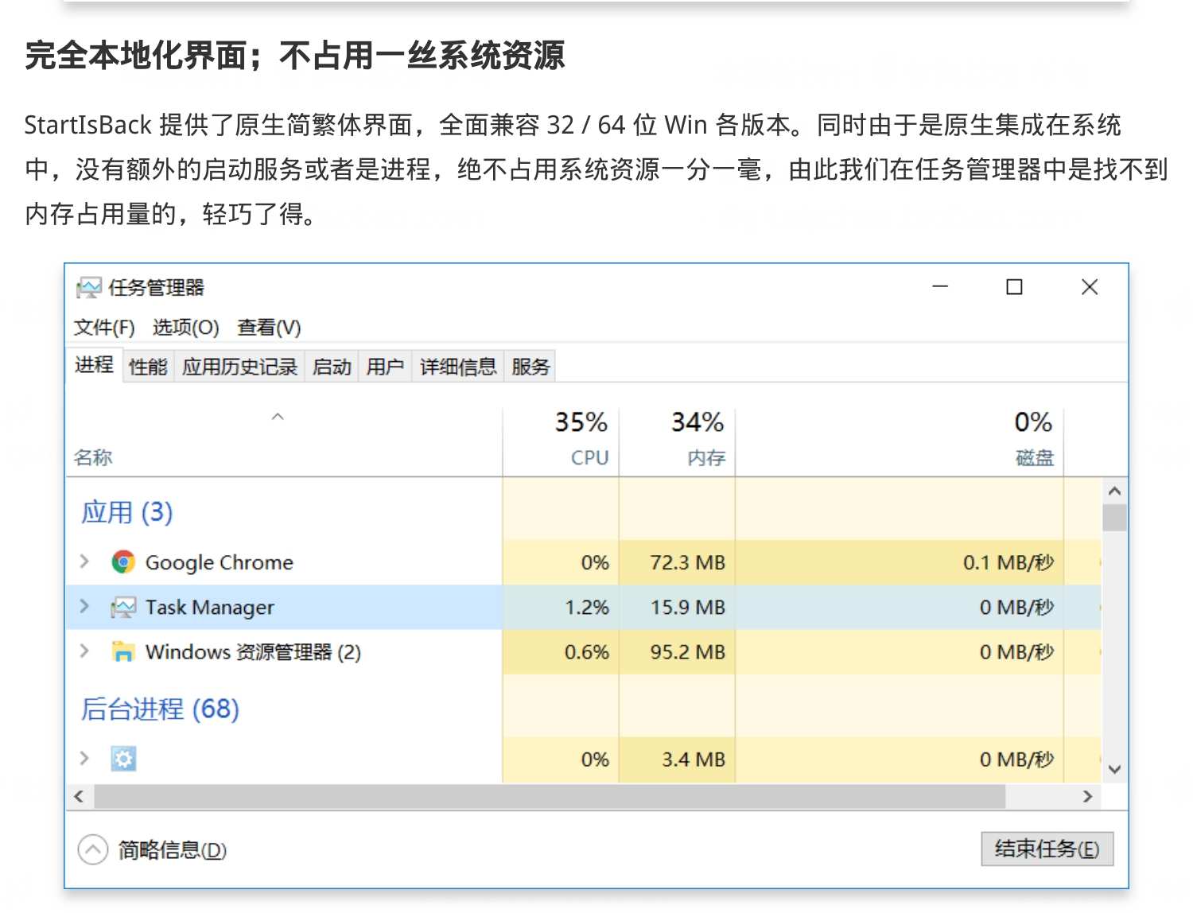Click the gear icon of unnamed background process
Viewport: 1193px width, 913px height.
point(123,759)
